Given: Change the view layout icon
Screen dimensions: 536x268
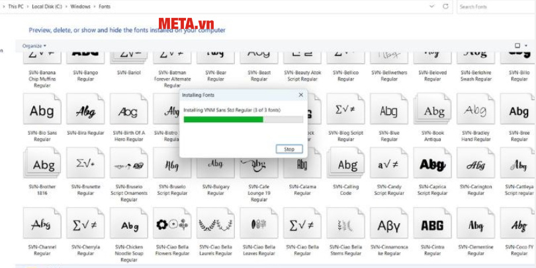Looking at the screenshot, I should coord(517,46).
